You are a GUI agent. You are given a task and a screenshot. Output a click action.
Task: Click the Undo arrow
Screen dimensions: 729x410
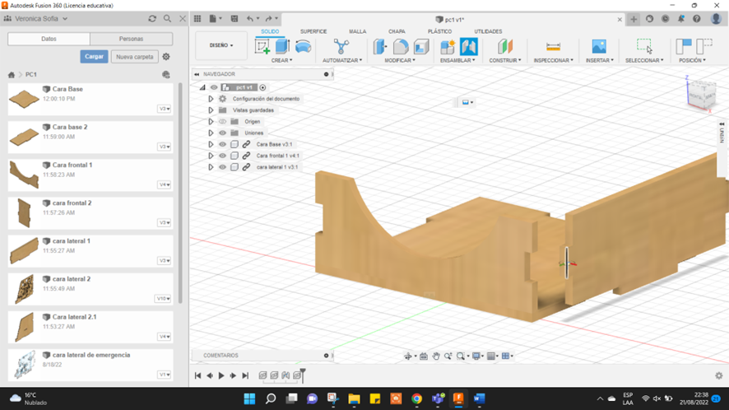click(x=250, y=19)
